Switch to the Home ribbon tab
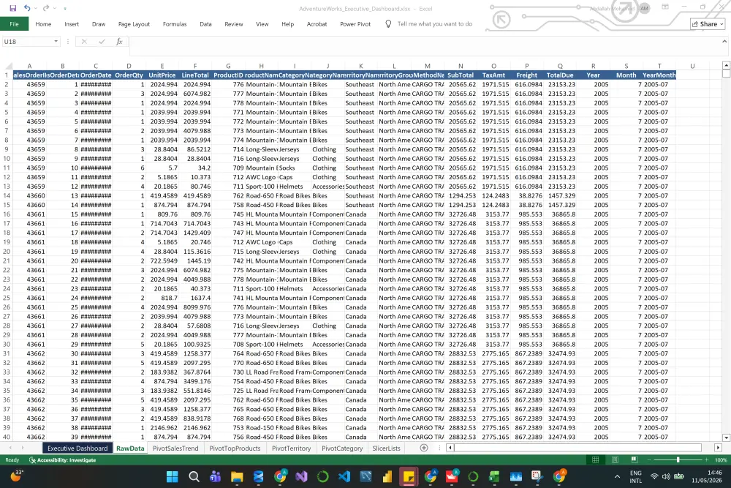Image resolution: width=731 pixels, height=488 pixels. click(43, 24)
